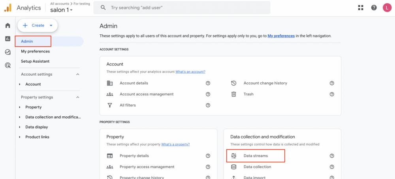The width and height of the screenshot is (395, 179).
Task: Select Setup Assistant in the sidebar
Action: (35, 62)
